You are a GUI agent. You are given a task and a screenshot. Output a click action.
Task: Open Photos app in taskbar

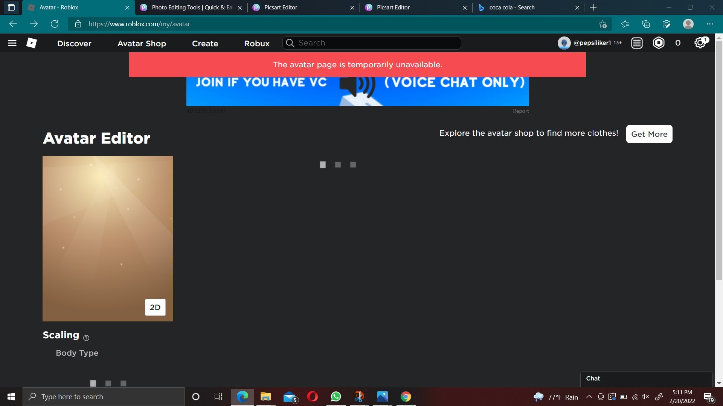point(383,397)
